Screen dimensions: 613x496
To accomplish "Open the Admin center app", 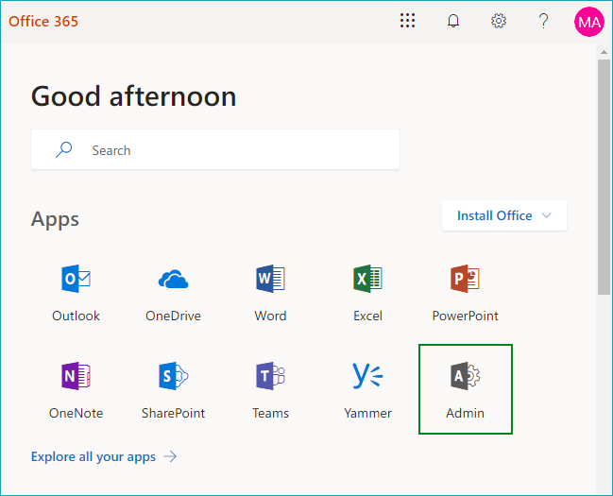I will pyautogui.click(x=466, y=389).
